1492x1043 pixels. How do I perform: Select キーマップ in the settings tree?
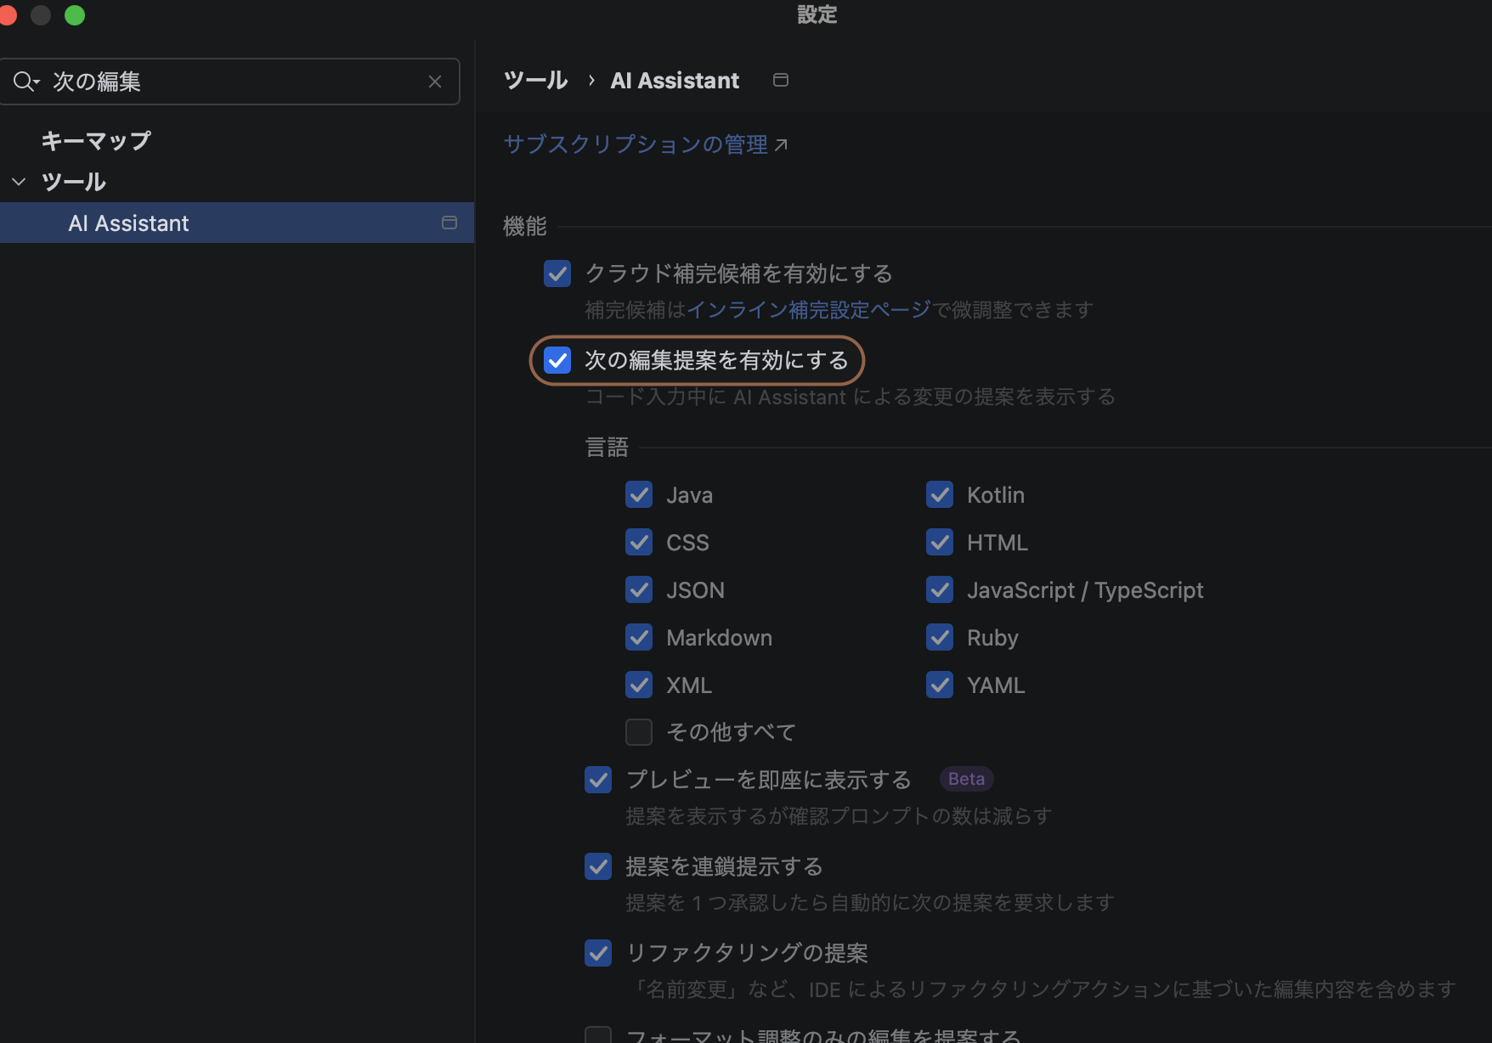tap(96, 140)
